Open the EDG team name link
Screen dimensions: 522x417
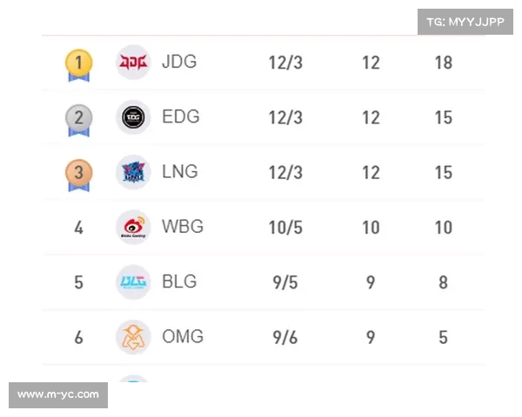point(180,116)
